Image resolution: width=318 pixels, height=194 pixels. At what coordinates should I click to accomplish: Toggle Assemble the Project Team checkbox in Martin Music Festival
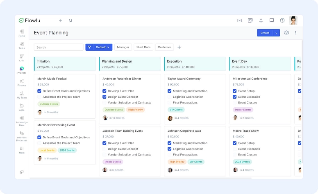[39, 97]
